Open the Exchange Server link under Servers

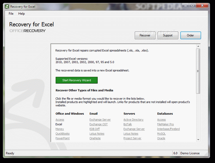[x=134, y=129]
